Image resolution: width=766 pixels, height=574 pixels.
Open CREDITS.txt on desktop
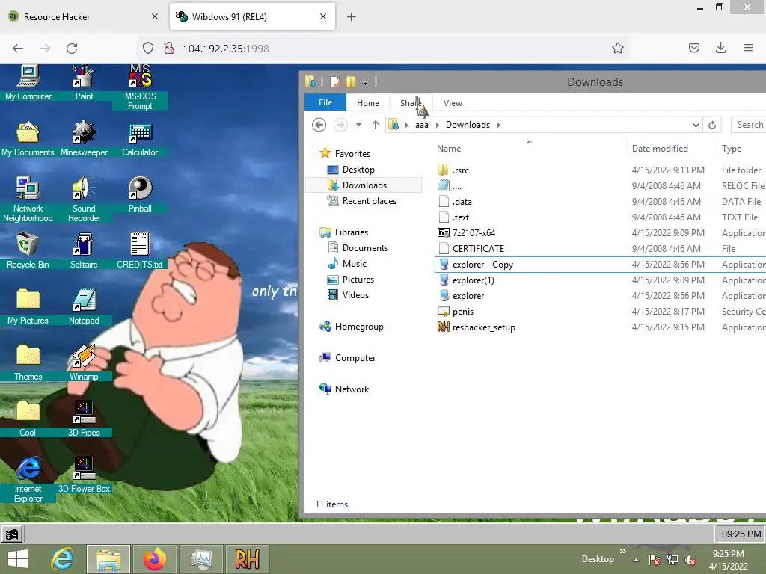tap(140, 250)
